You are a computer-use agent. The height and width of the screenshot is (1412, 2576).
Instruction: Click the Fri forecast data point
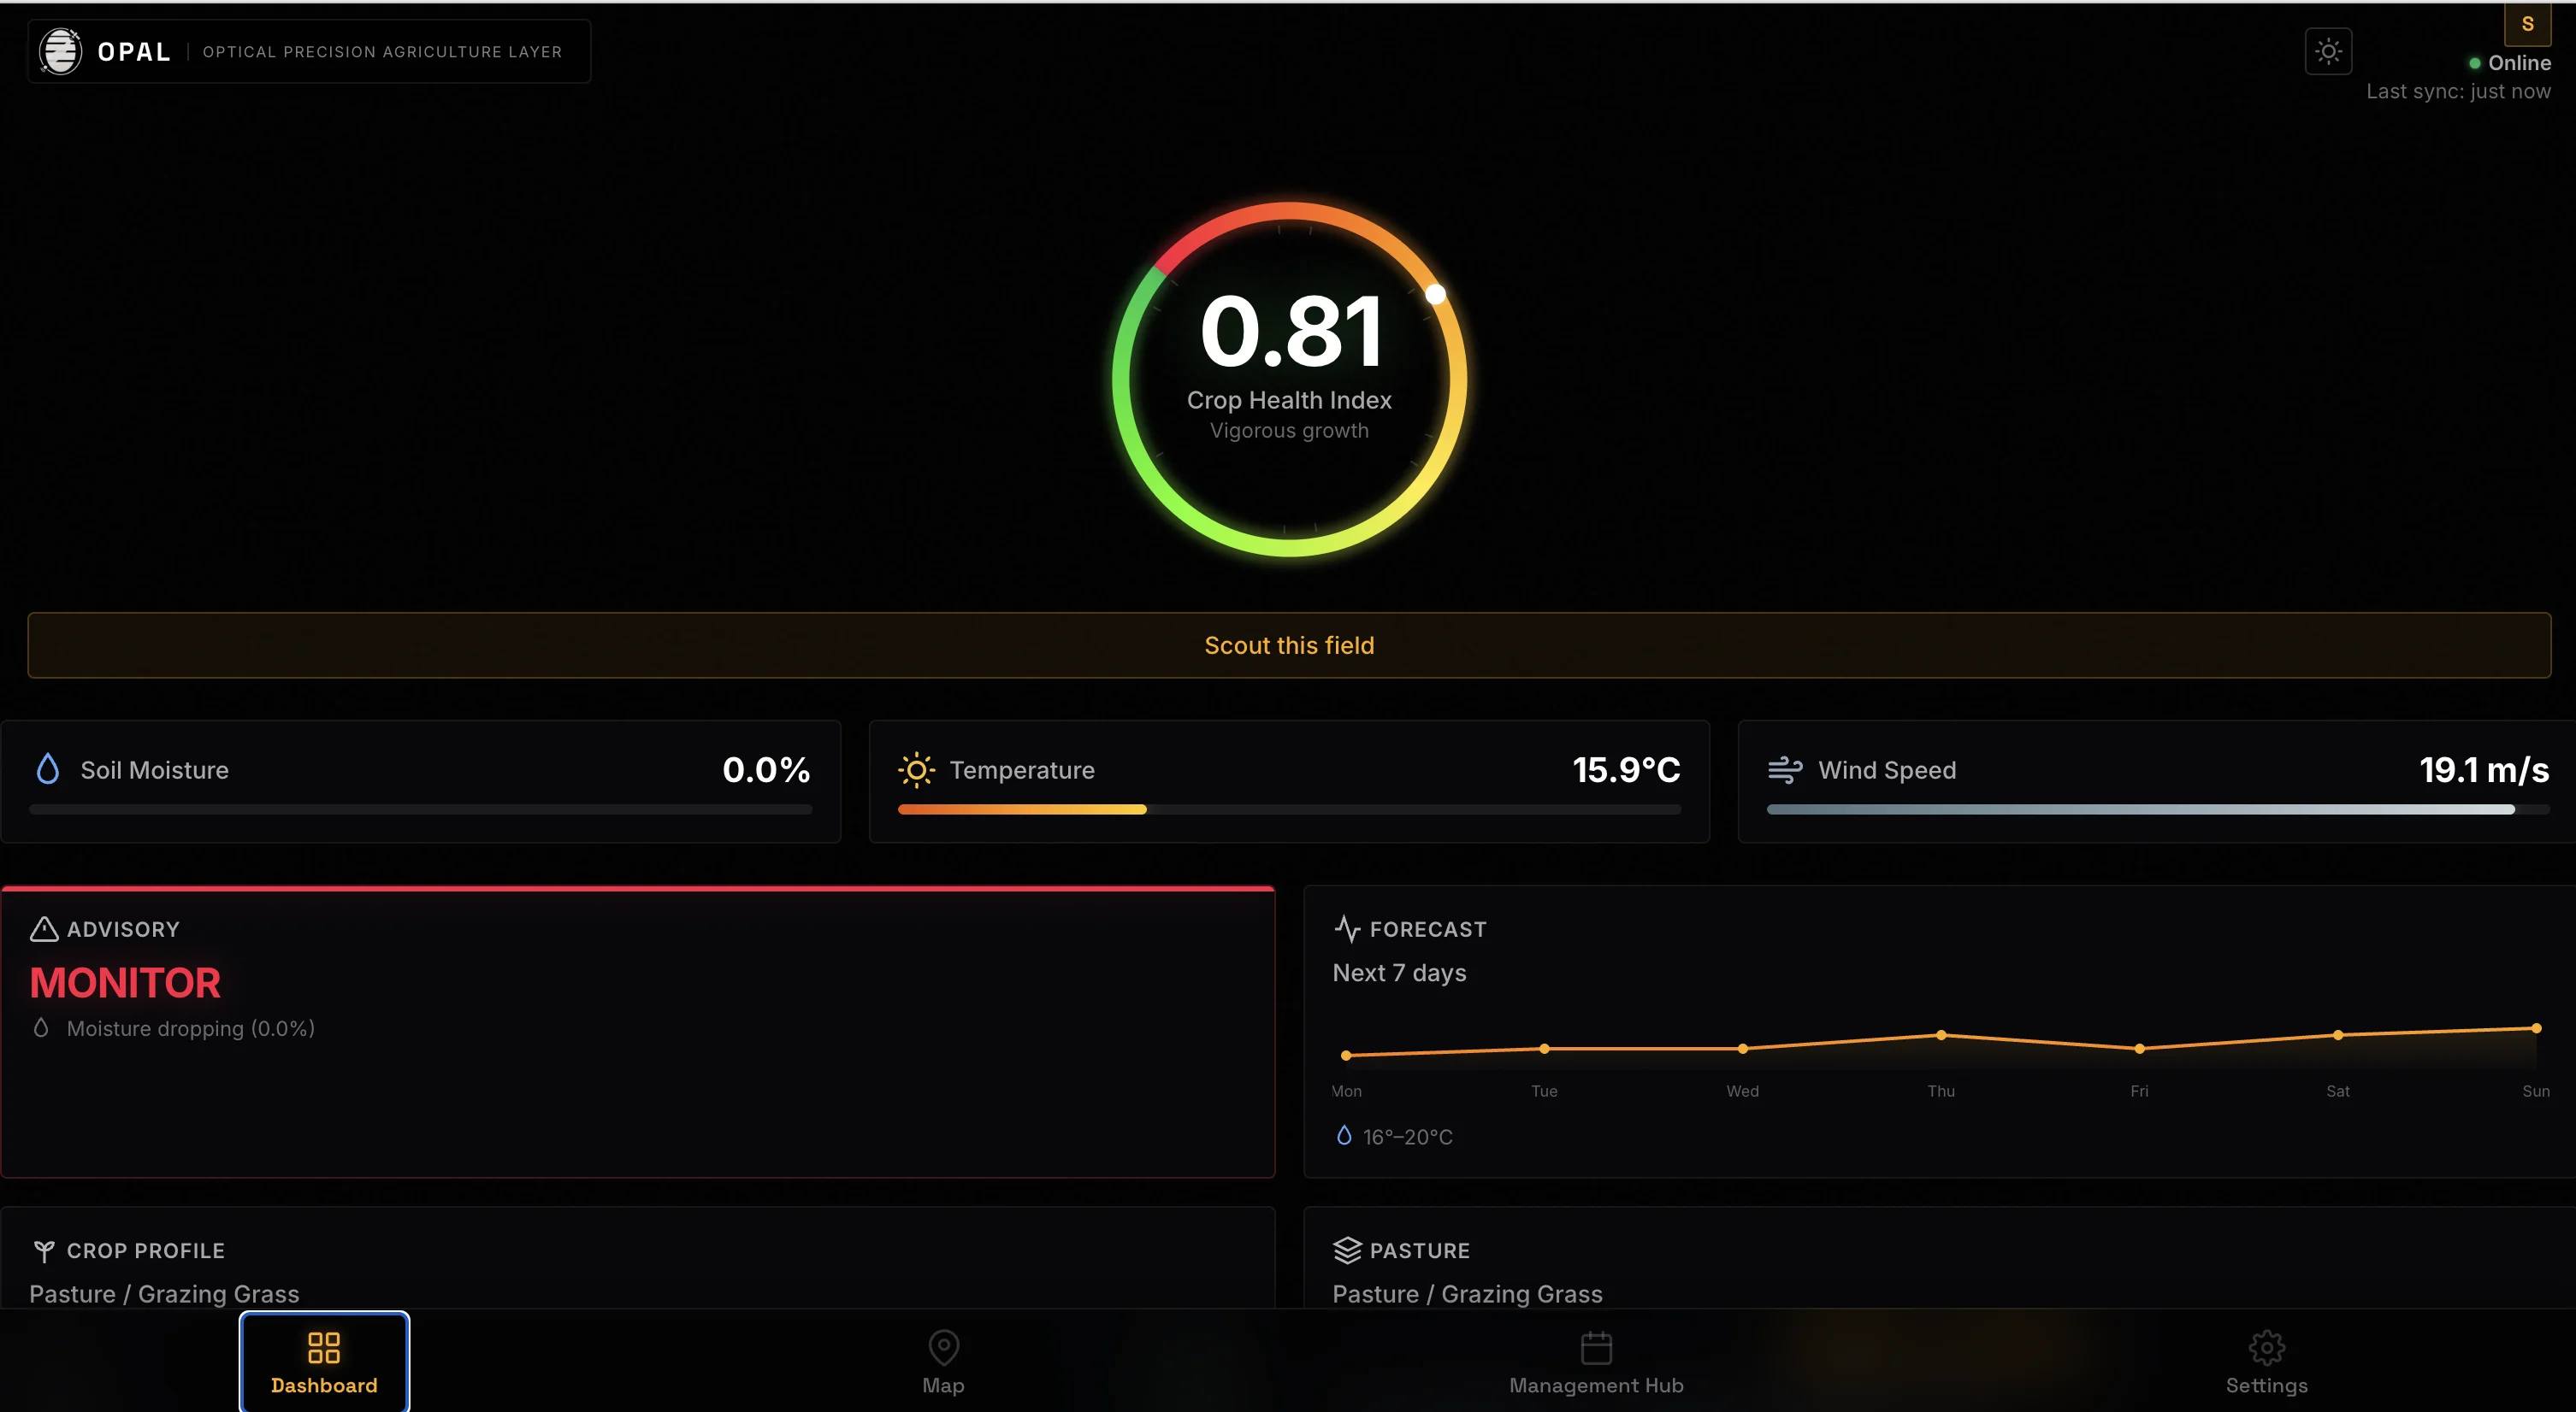coord(2139,1048)
